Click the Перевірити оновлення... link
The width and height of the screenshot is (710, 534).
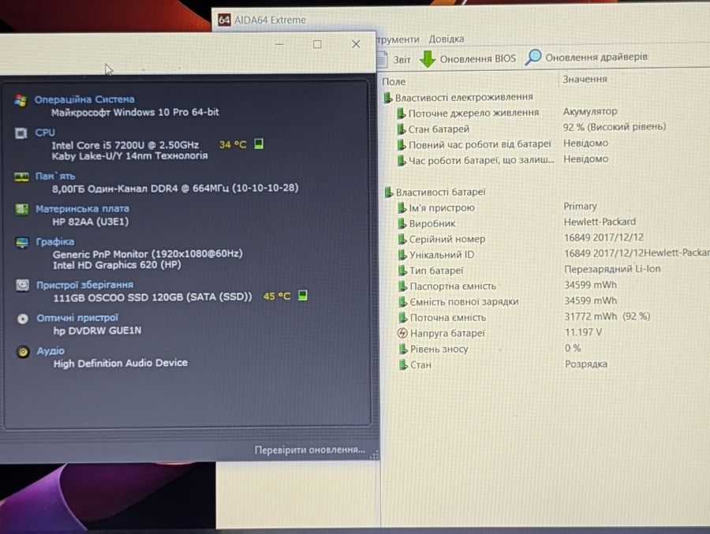tap(310, 450)
